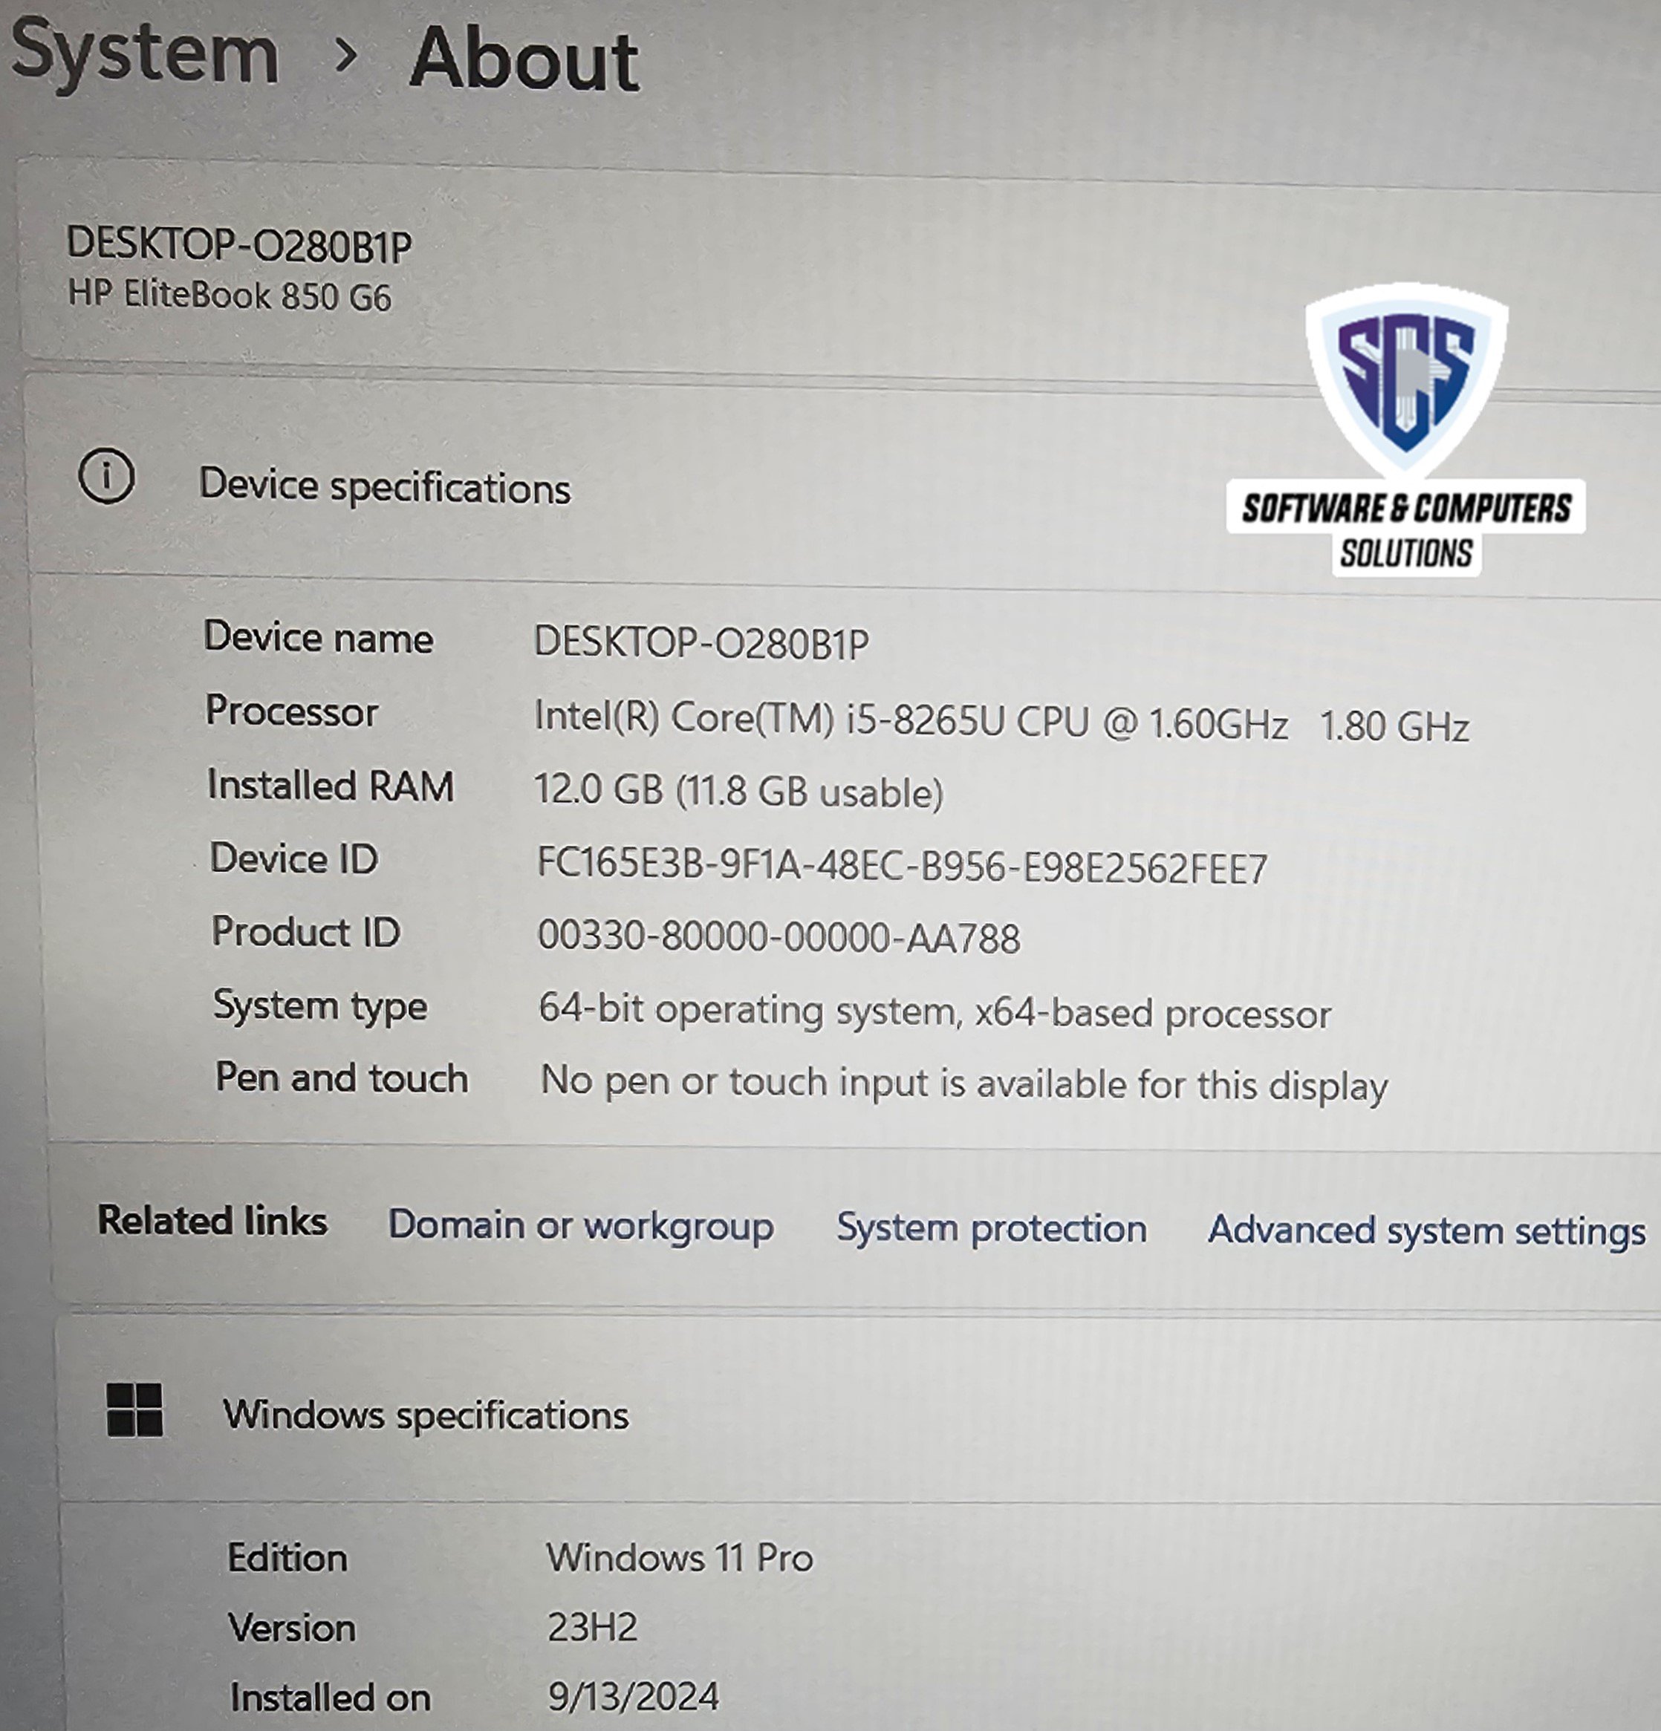Click the Product ID label
1661x1731 pixels.
pos(306,932)
